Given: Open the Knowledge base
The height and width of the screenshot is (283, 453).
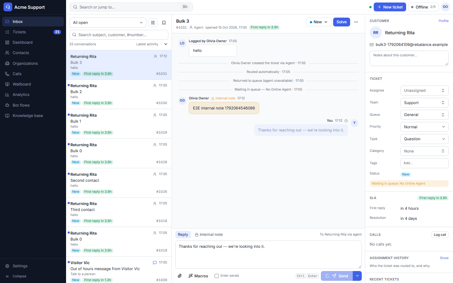Looking at the screenshot, I should tap(33, 116).
